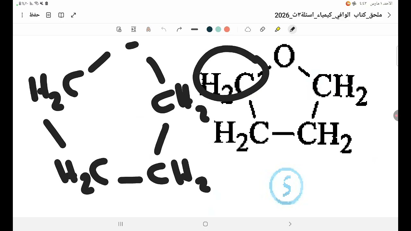Tap the Wi-Fi status icon
411x231 pixels.
click(x=36, y=4)
